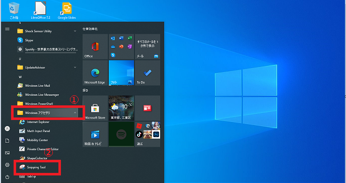Click the letter U header
The width and height of the screenshot is (346, 183).
click(20, 58)
